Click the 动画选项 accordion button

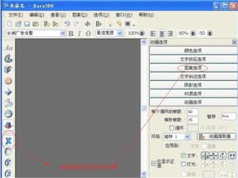(x=194, y=102)
